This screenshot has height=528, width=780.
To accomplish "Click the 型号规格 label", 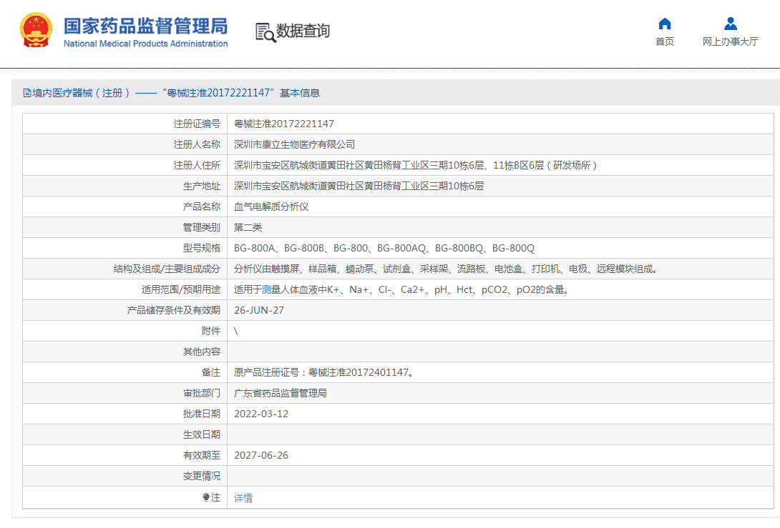I will click(202, 249).
